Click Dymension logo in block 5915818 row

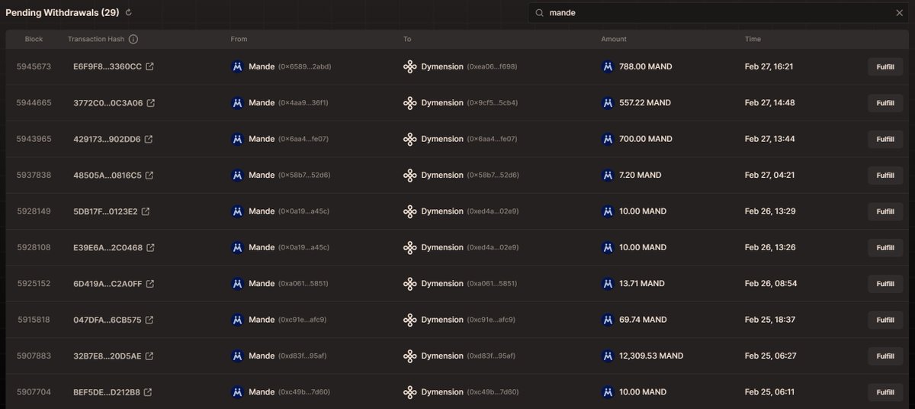(x=409, y=320)
